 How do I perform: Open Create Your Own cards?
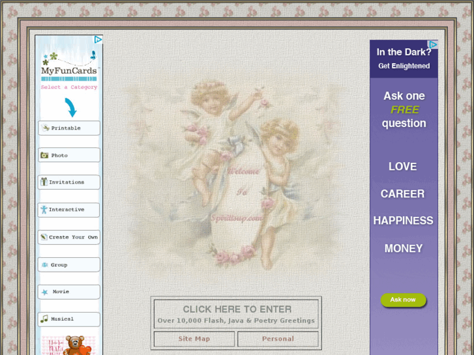[69, 237]
